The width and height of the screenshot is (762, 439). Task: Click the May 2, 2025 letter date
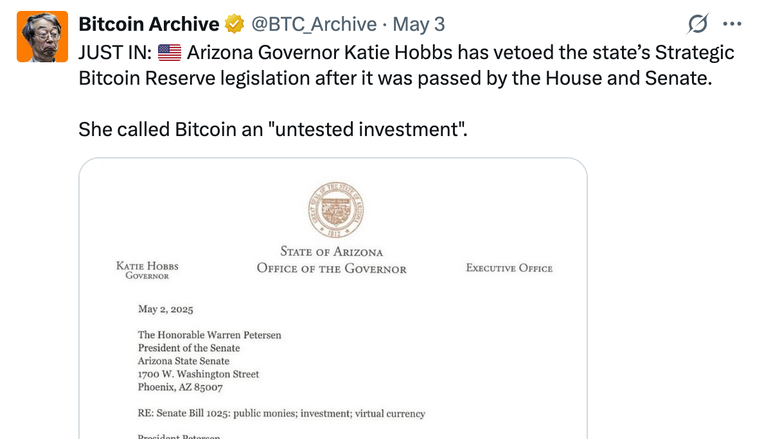(x=165, y=309)
